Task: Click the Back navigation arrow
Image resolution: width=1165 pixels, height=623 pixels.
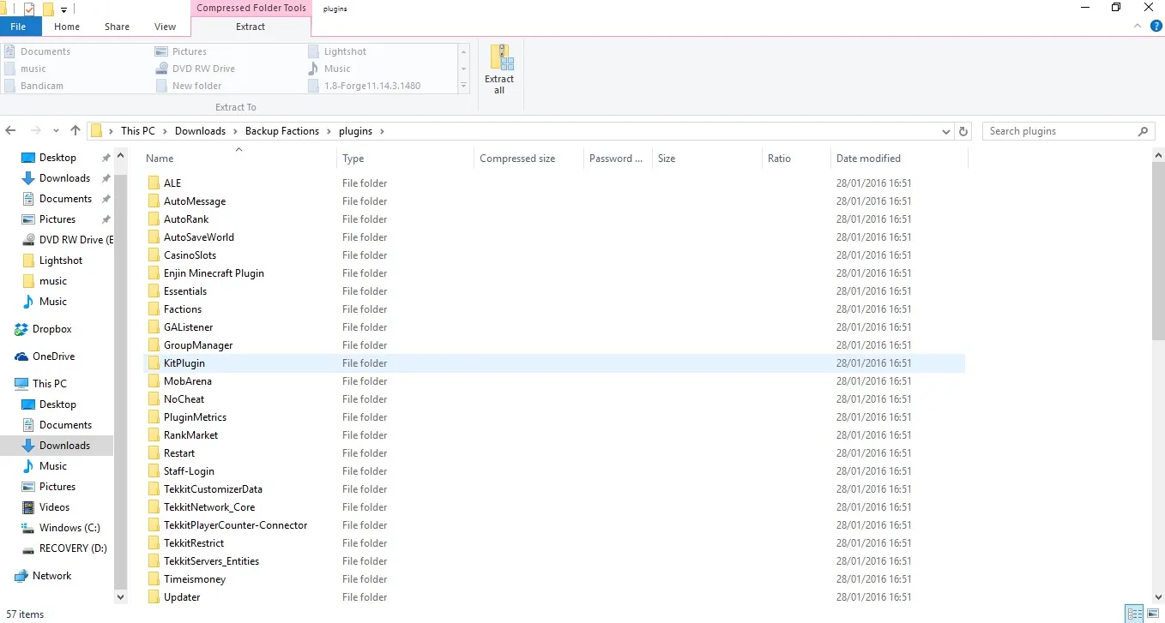Action: click(11, 131)
